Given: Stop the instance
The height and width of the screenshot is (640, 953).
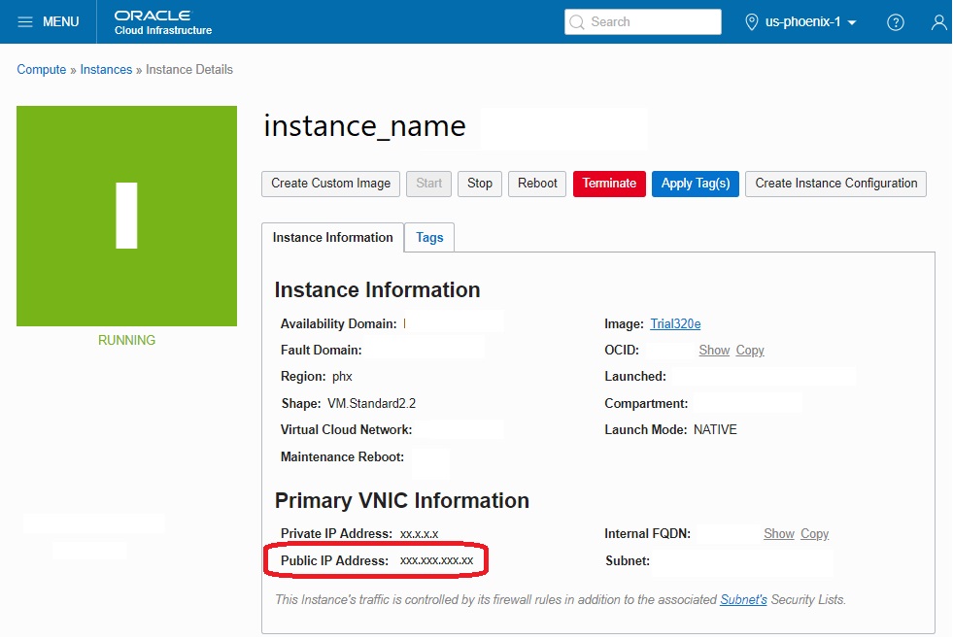Looking at the screenshot, I should point(479,184).
